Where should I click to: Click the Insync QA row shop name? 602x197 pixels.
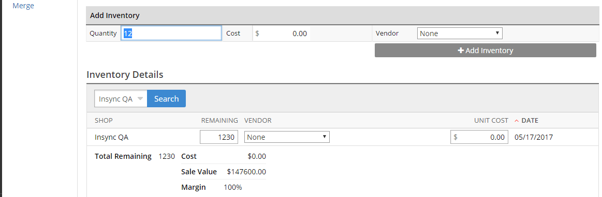pos(111,137)
